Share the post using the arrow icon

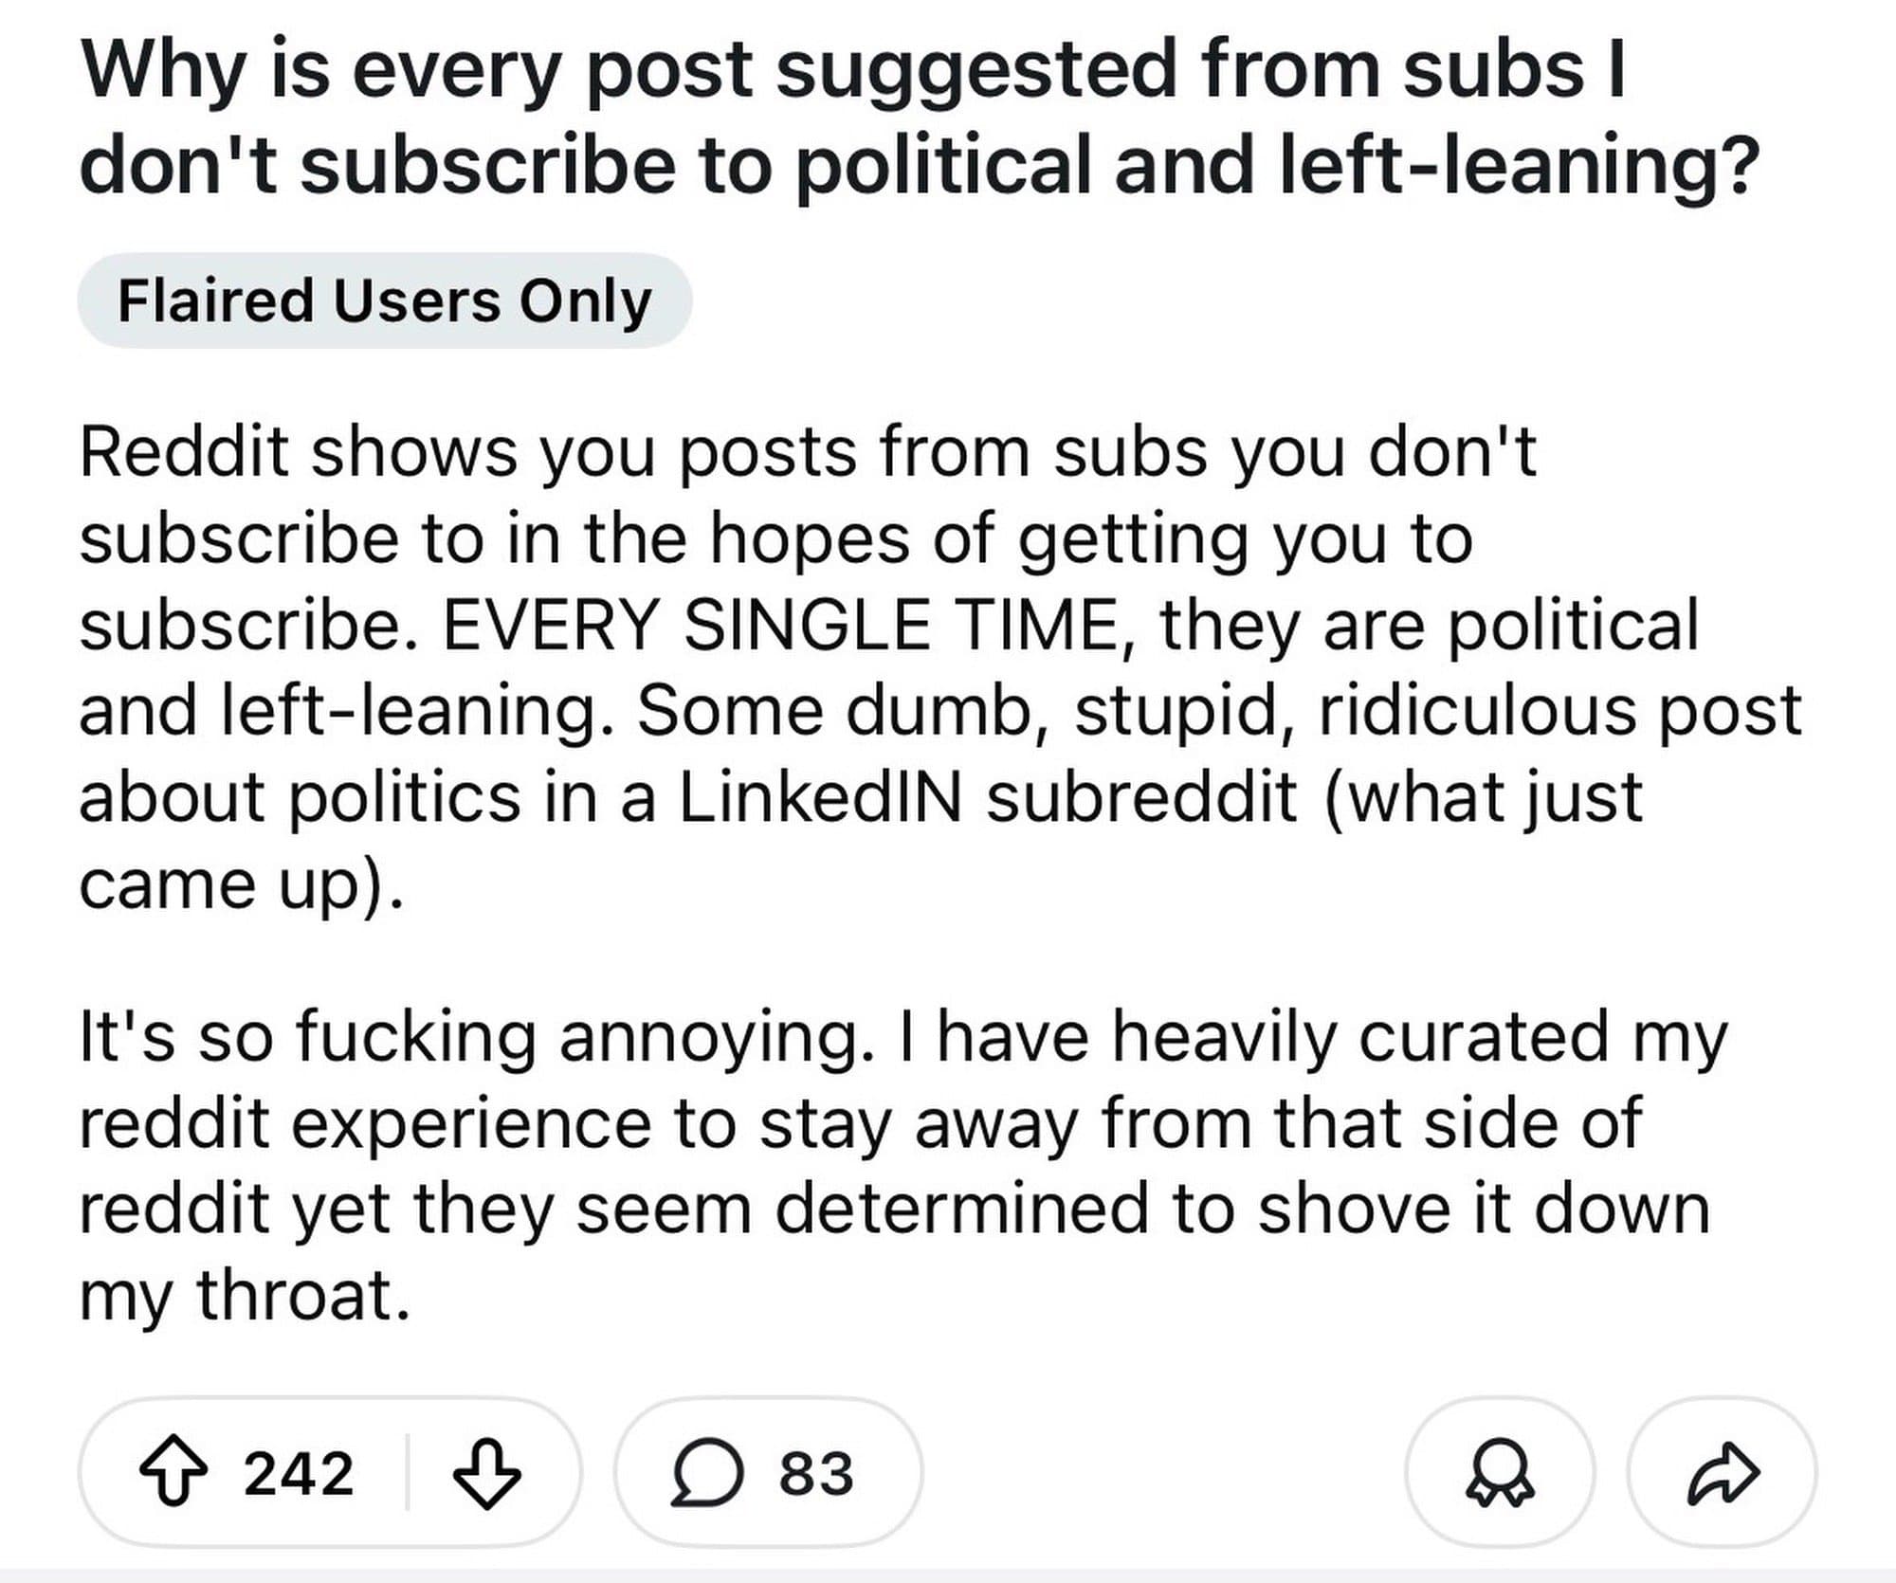pyautogui.click(x=1723, y=1473)
